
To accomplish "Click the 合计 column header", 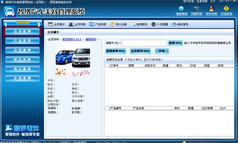I will pyautogui.click(x=227, y=108).
